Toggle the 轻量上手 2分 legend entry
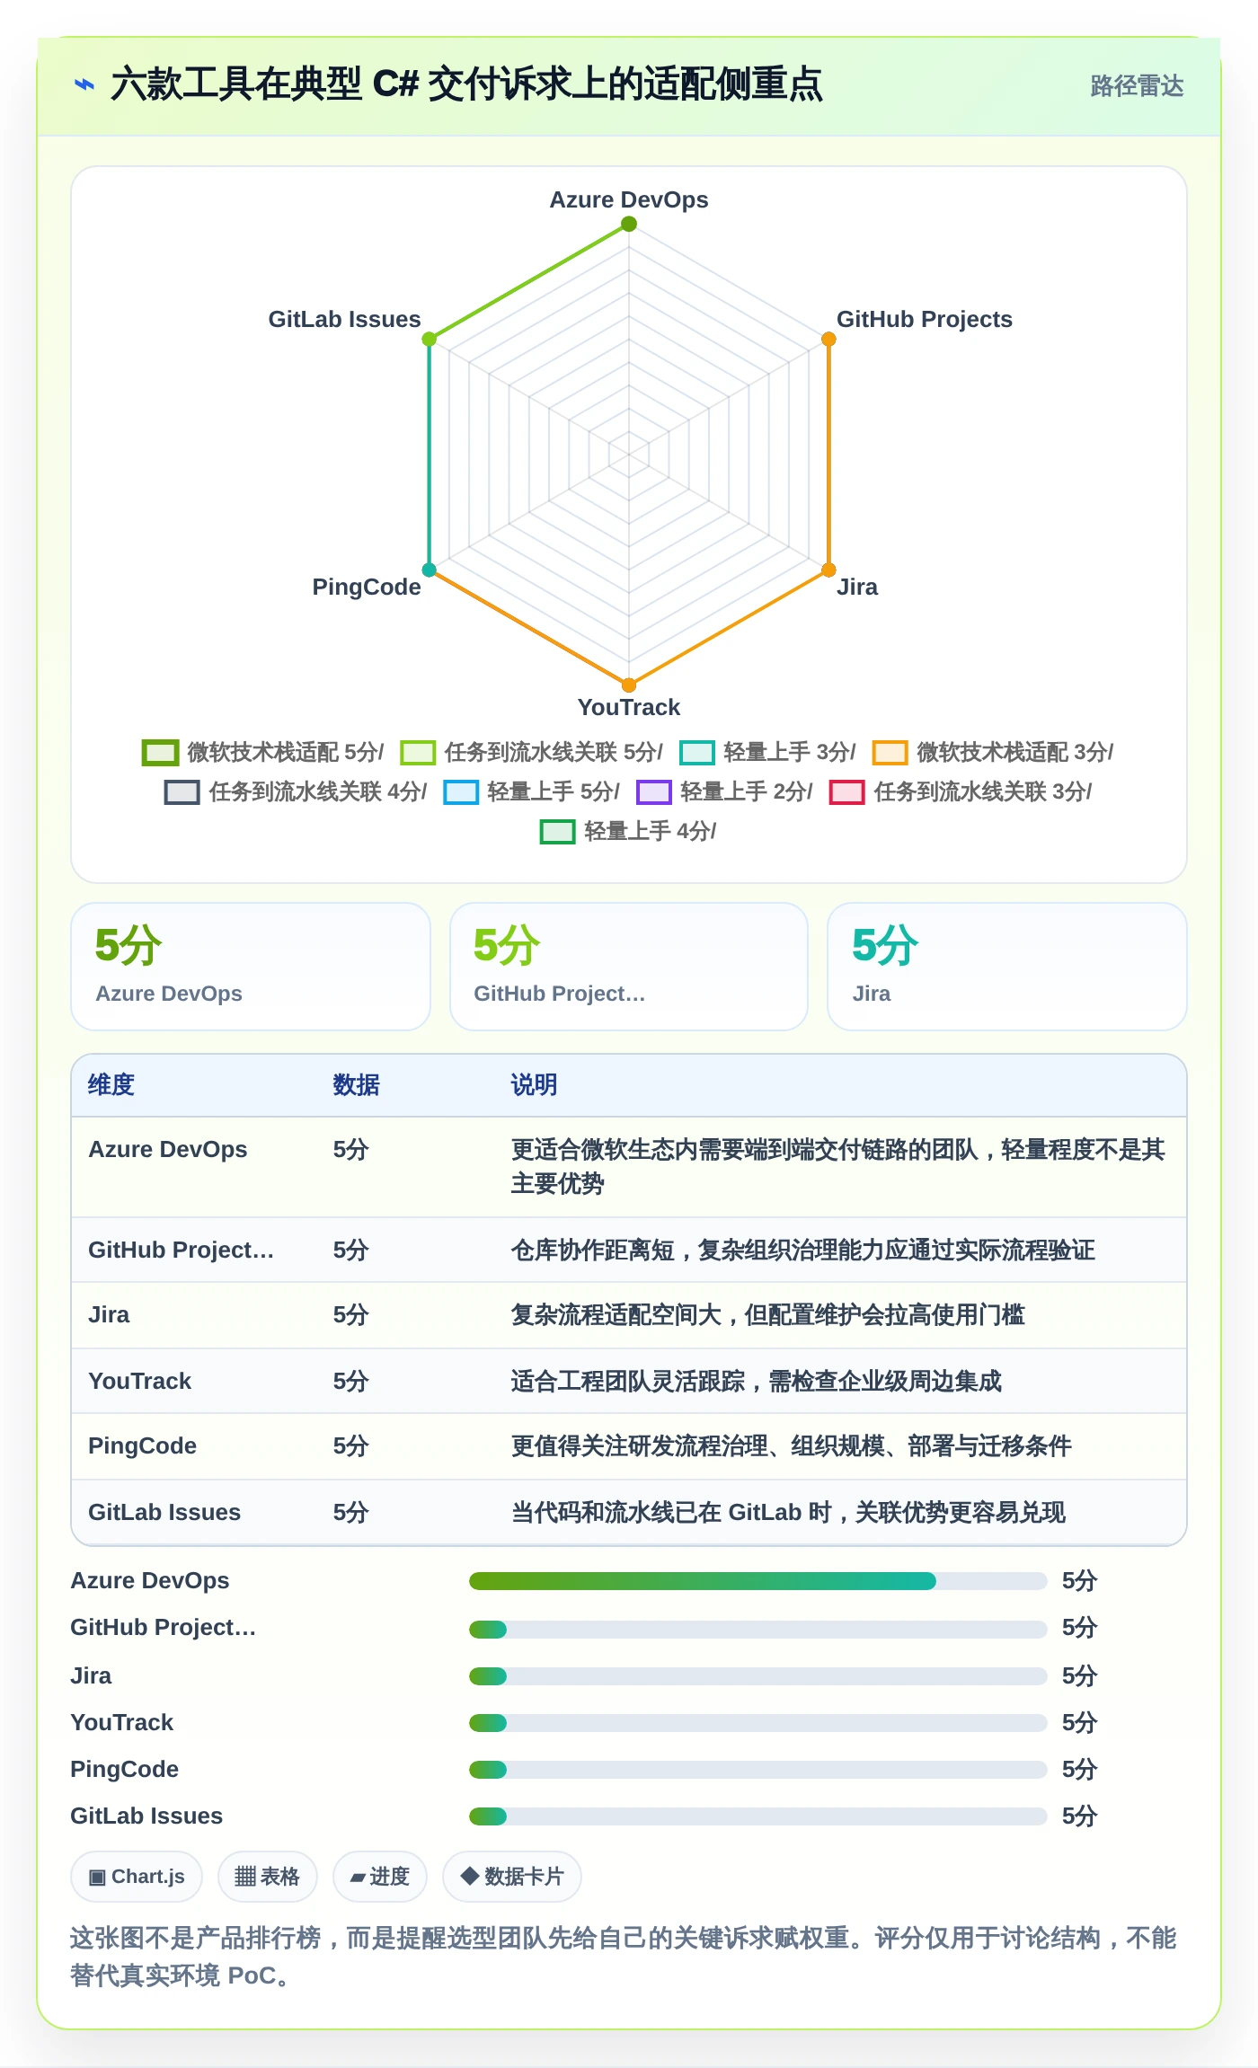The width and height of the screenshot is (1258, 2068). pos(725,791)
